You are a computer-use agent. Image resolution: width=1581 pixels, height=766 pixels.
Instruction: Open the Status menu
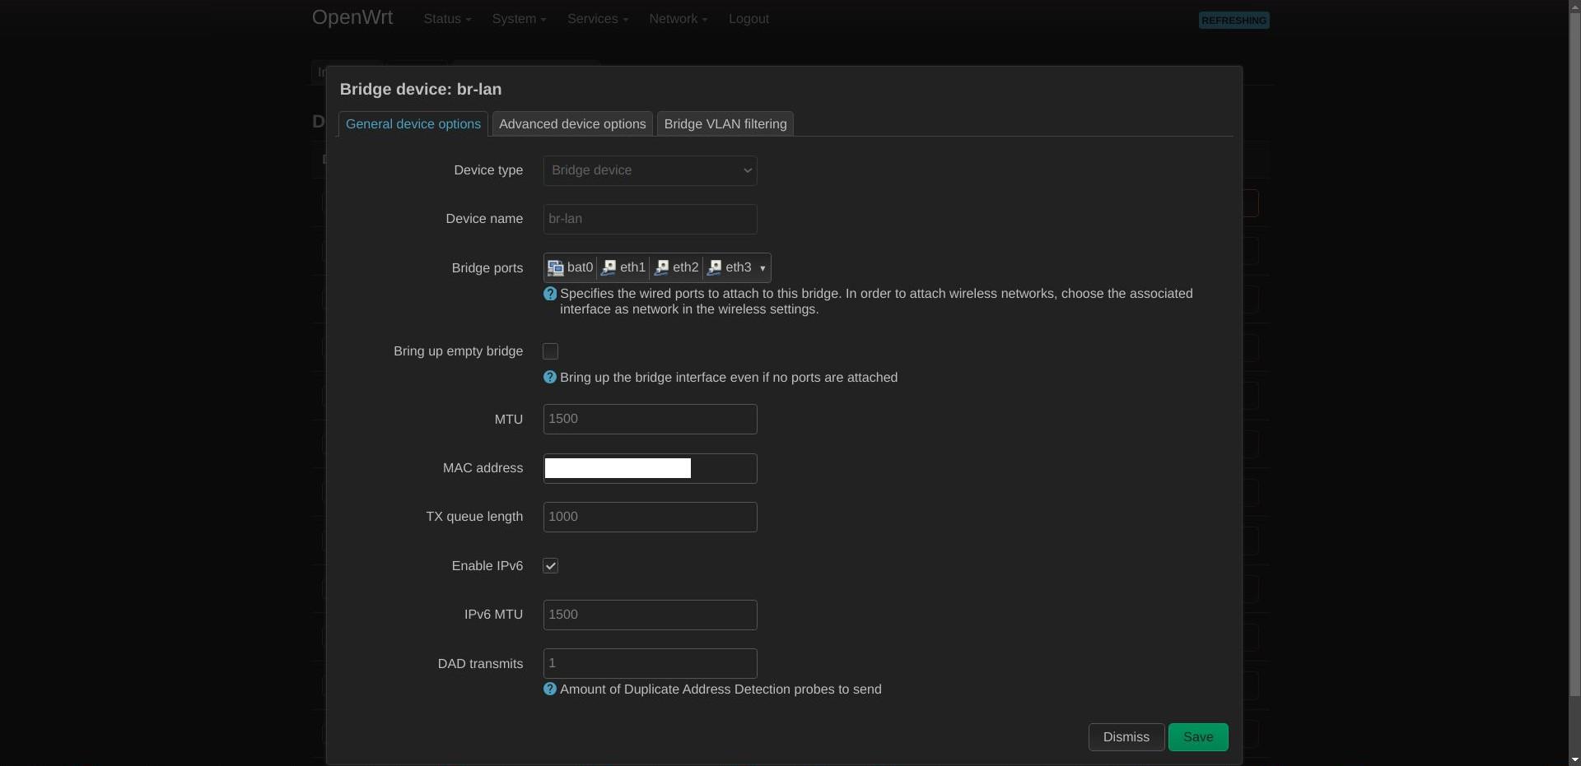point(447,19)
